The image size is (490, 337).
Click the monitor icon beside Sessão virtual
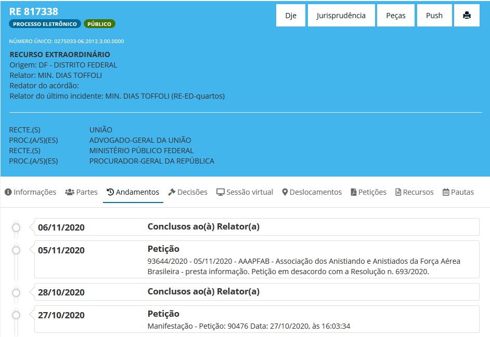(221, 192)
